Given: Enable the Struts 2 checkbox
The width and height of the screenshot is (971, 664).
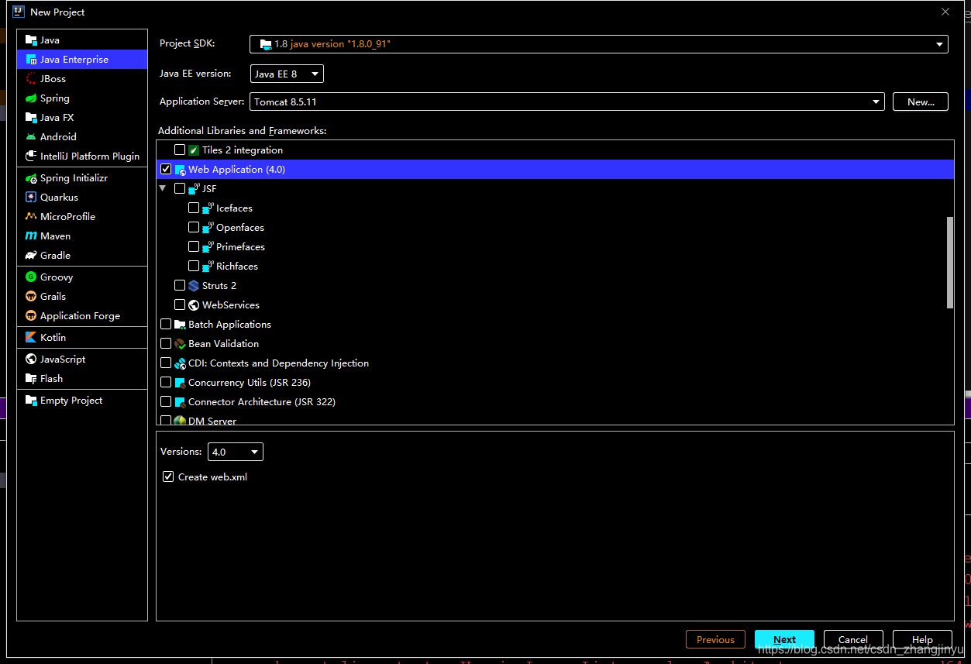Looking at the screenshot, I should point(180,285).
